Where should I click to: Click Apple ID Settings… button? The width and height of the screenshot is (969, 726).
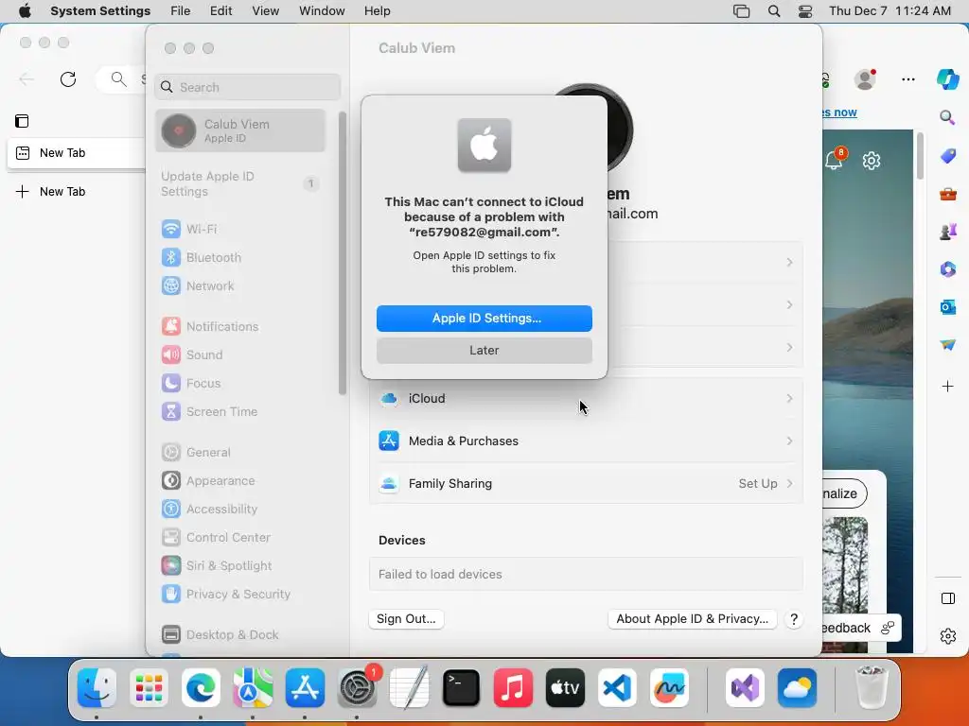484,319
